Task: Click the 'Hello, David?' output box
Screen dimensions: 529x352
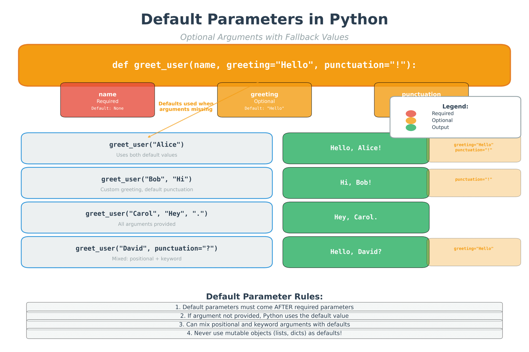Action: point(356,252)
